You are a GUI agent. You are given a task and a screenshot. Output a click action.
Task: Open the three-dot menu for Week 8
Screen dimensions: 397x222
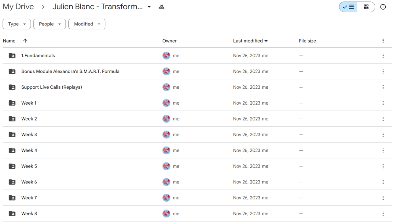tap(383, 213)
